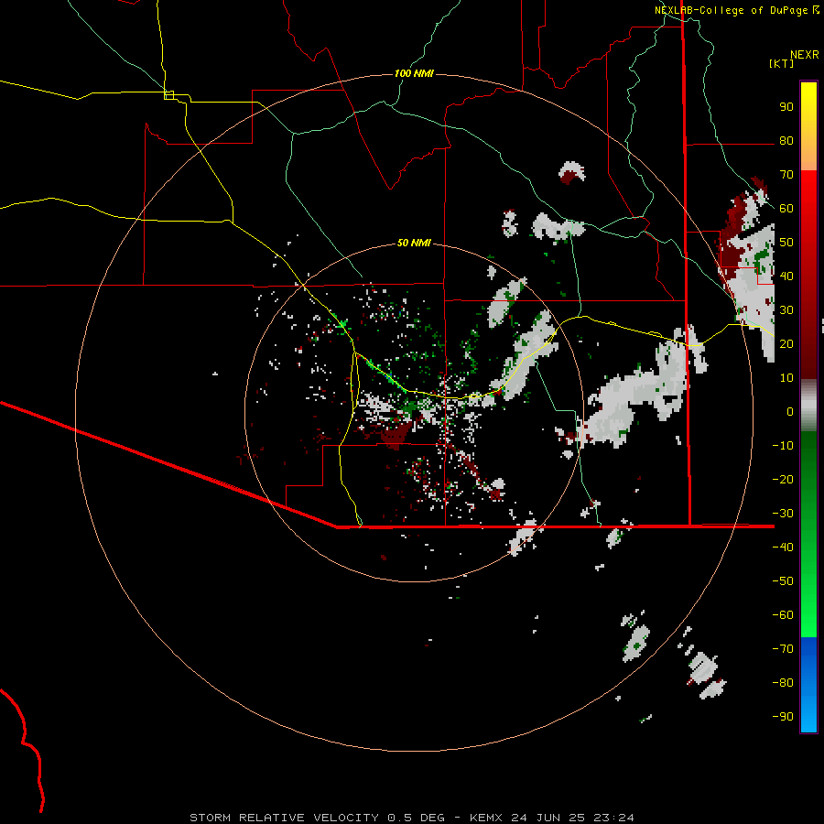Click the 50 value on velocity scale
824x824 pixels.
point(786,243)
